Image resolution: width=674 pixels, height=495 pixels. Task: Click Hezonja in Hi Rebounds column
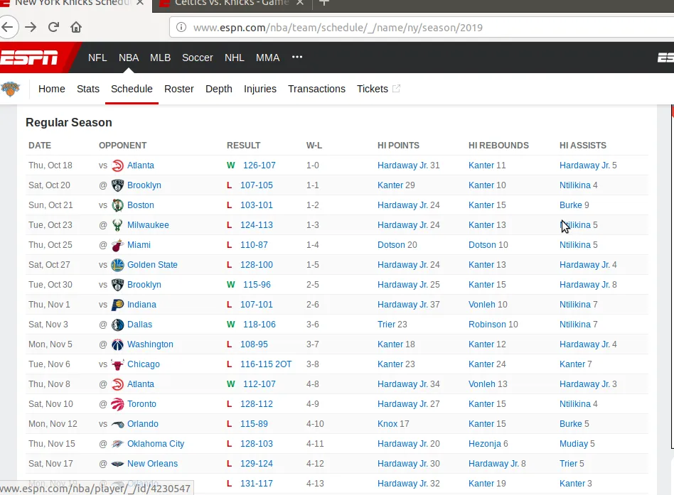[484, 444]
